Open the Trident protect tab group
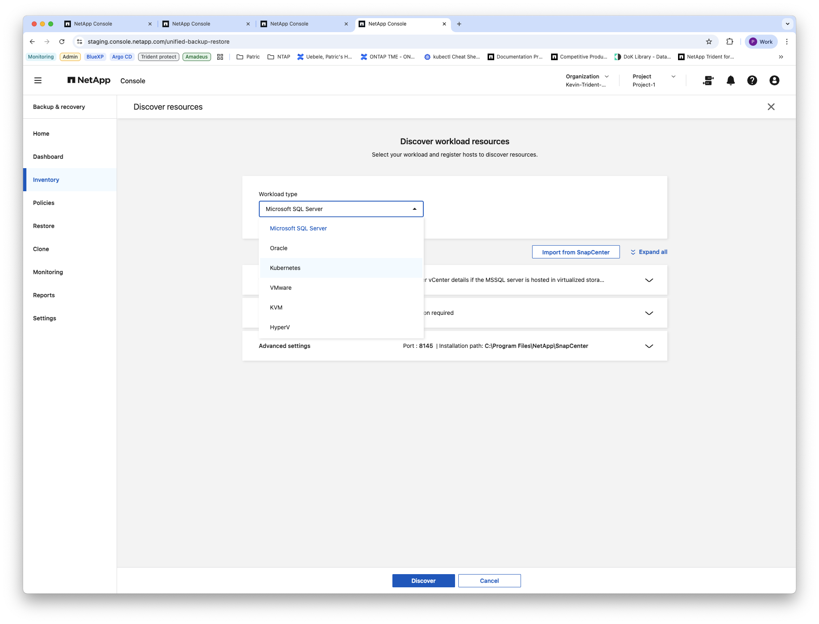The width and height of the screenshot is (819, 624). tap(158, 57)
